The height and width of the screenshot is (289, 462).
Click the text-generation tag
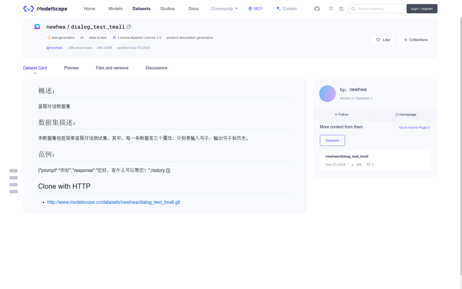(61, 38)
